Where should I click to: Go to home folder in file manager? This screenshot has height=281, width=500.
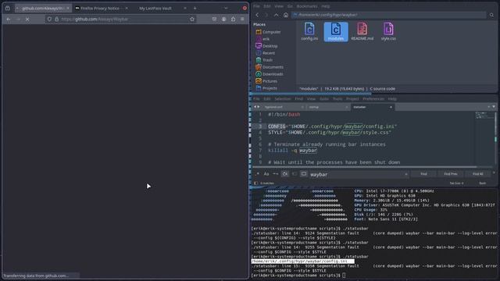(286, 15)
